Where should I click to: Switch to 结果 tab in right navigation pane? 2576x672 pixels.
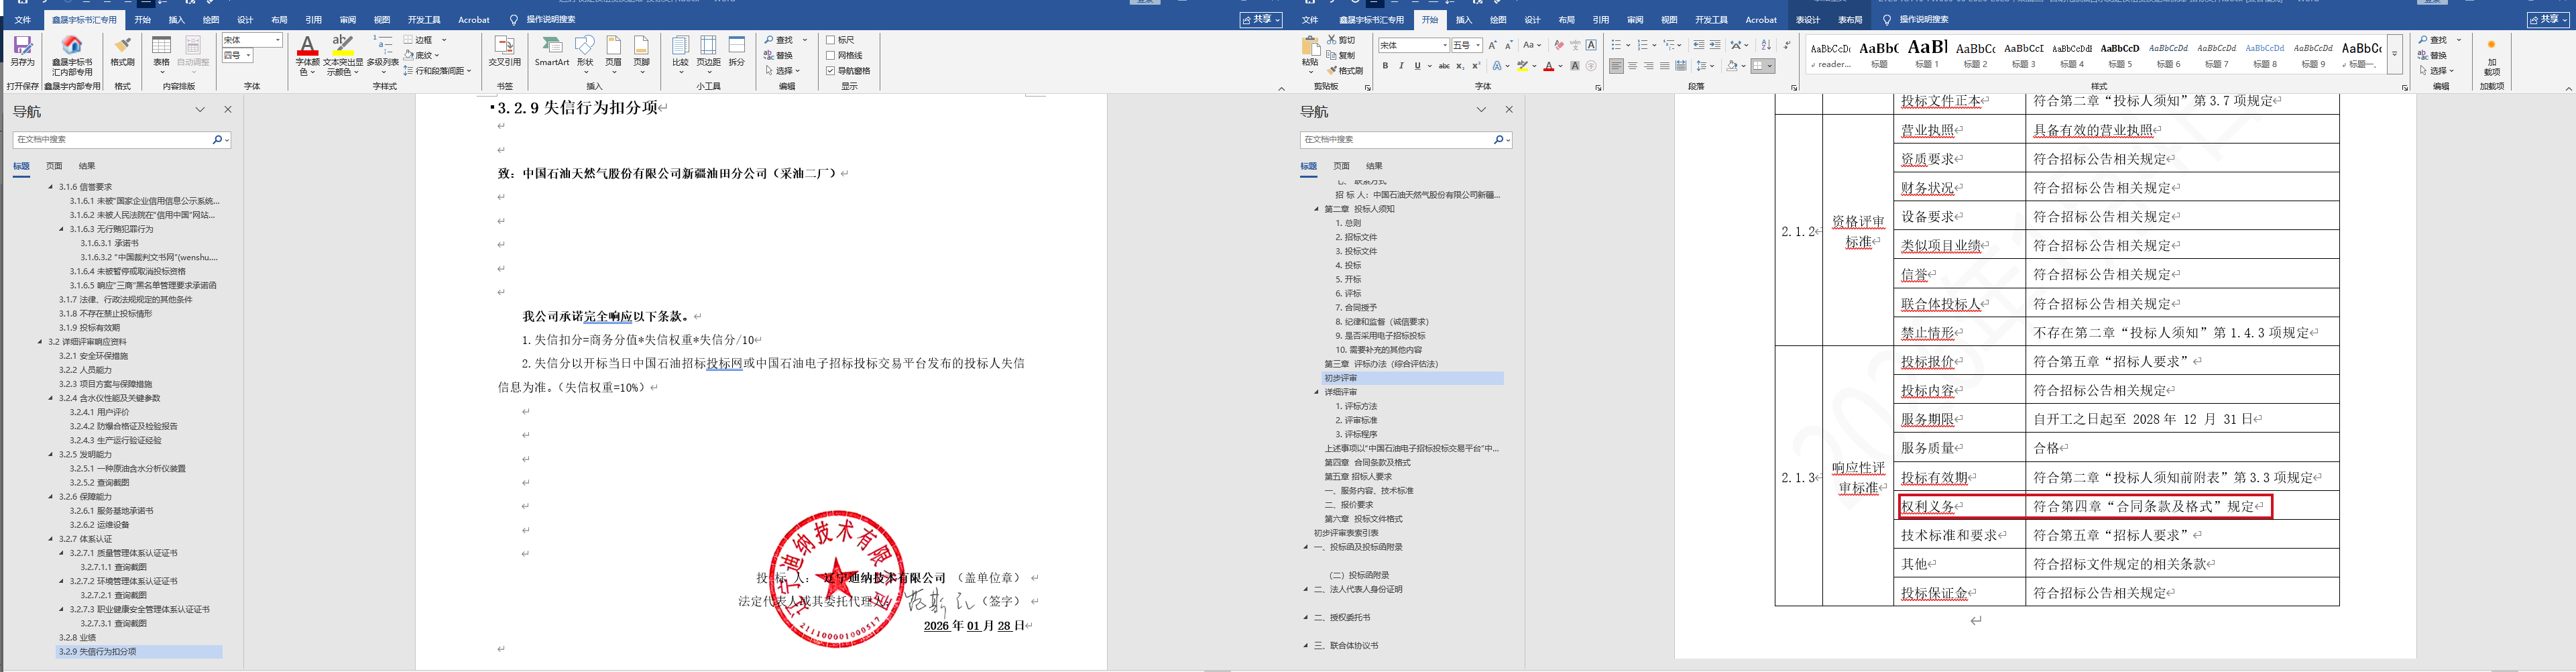(x=1375, y=166)
